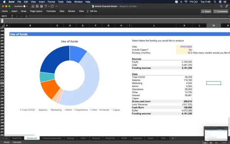Click the Siri icon in menu bar
The width and height of the screenshot is (230, 144).
(x=220, y=2)
